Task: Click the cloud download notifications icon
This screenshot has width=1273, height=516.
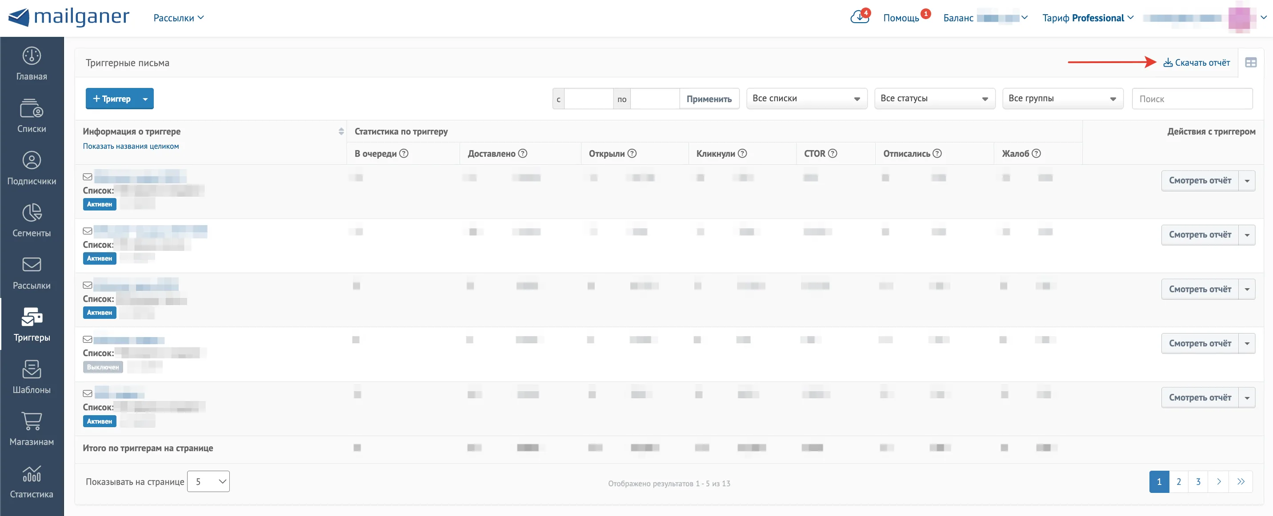Action: (x=859, y=17)
